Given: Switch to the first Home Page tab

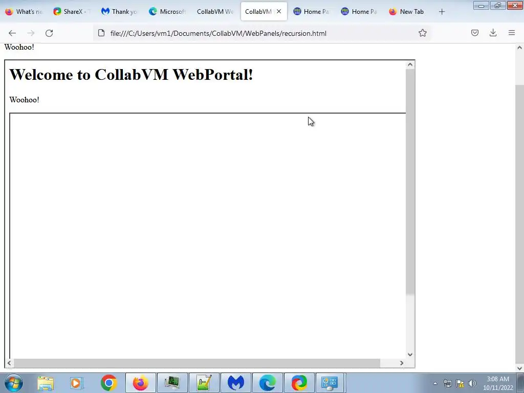Looking at the screenshot, I should (312, 12).
